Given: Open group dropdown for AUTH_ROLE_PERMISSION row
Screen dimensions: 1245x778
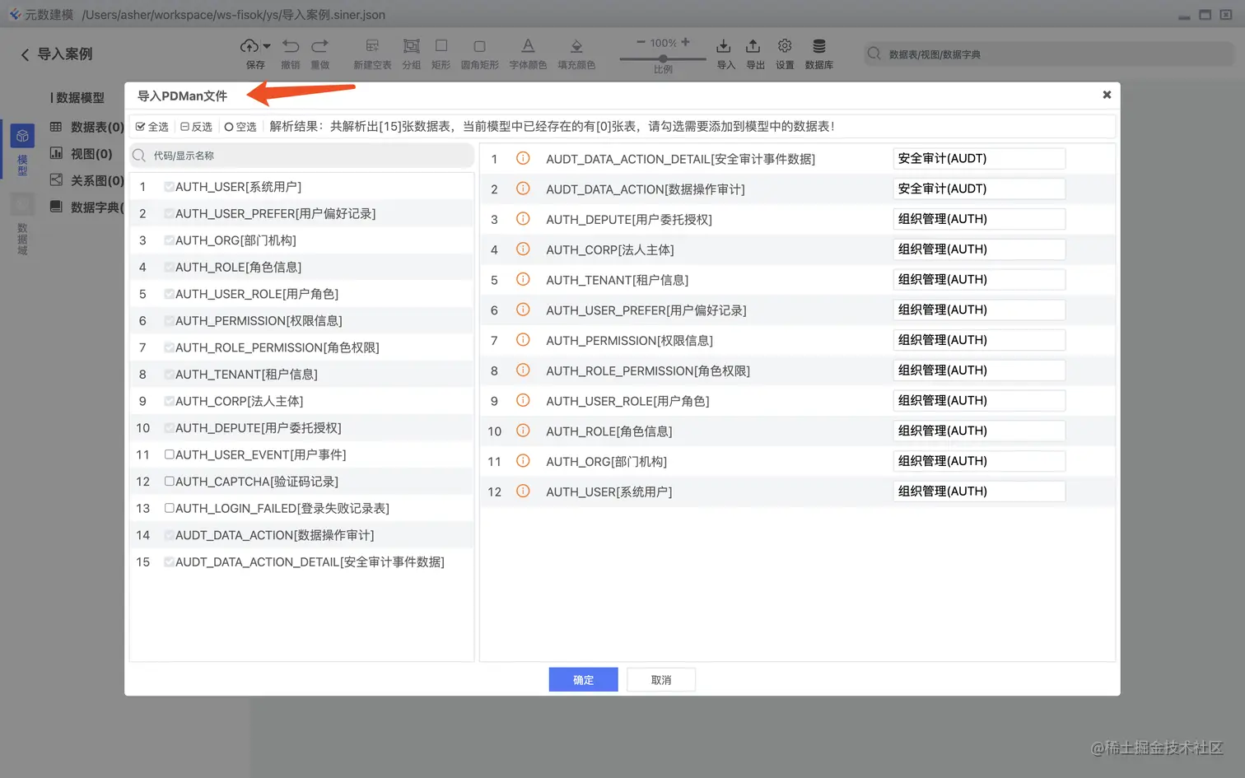Looking at the screenshot, I should (979, 370).
